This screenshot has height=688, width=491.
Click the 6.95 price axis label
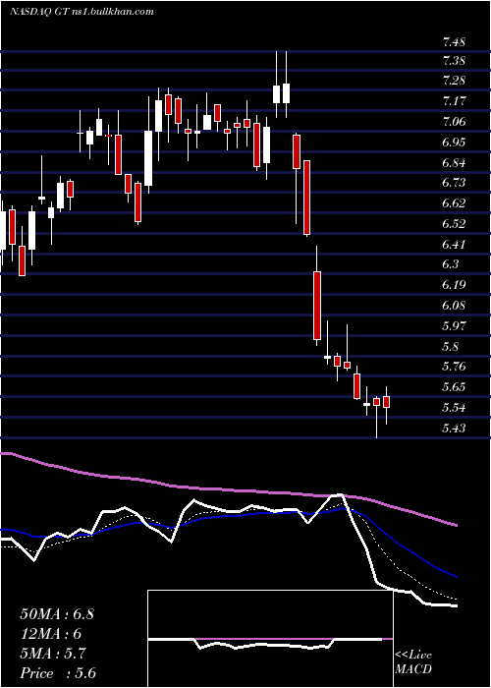click(x=454, y=143)
